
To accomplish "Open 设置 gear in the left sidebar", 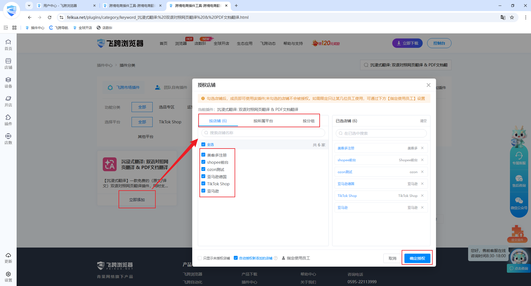I will click(8, 277).
